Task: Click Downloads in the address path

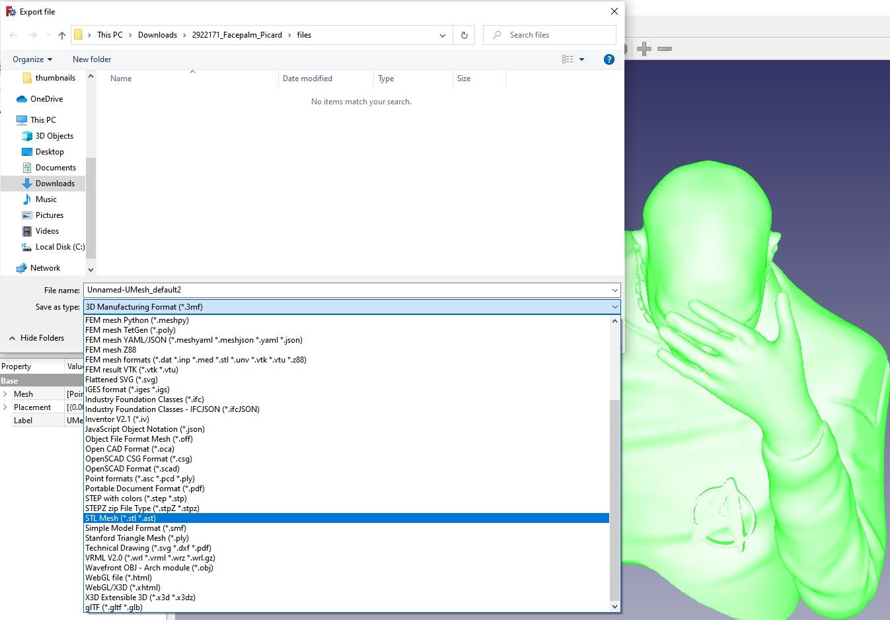Action: click(x=157, y=35)
